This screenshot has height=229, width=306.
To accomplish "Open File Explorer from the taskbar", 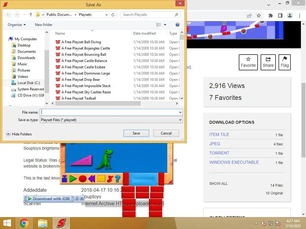I will click(42, 223).
